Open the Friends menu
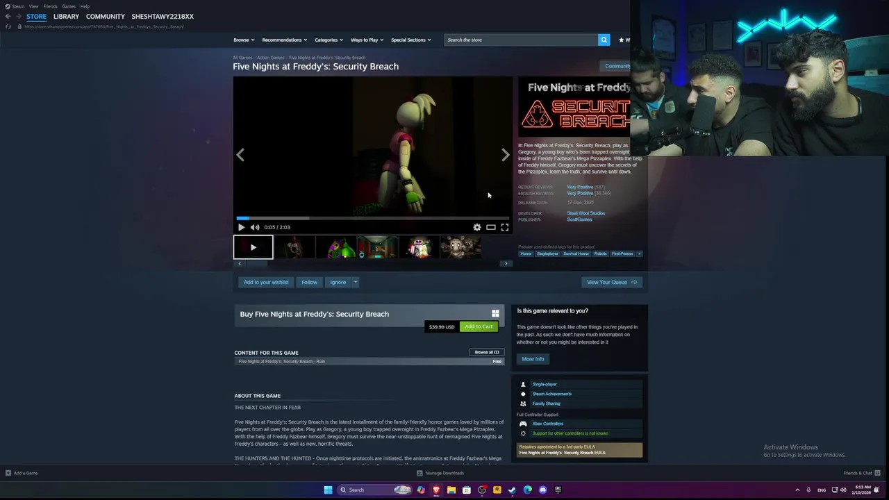Viewport: 889px width, 500px height. pos(50,6)
